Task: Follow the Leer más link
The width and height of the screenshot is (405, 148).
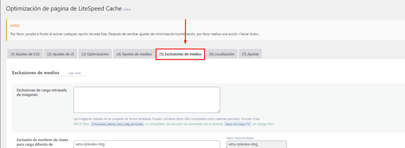Action: [x=74, y=73]
